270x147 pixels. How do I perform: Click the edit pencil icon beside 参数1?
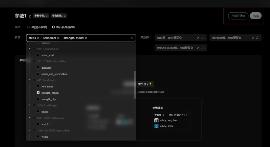pyautogui.click(x=30, y=16)
